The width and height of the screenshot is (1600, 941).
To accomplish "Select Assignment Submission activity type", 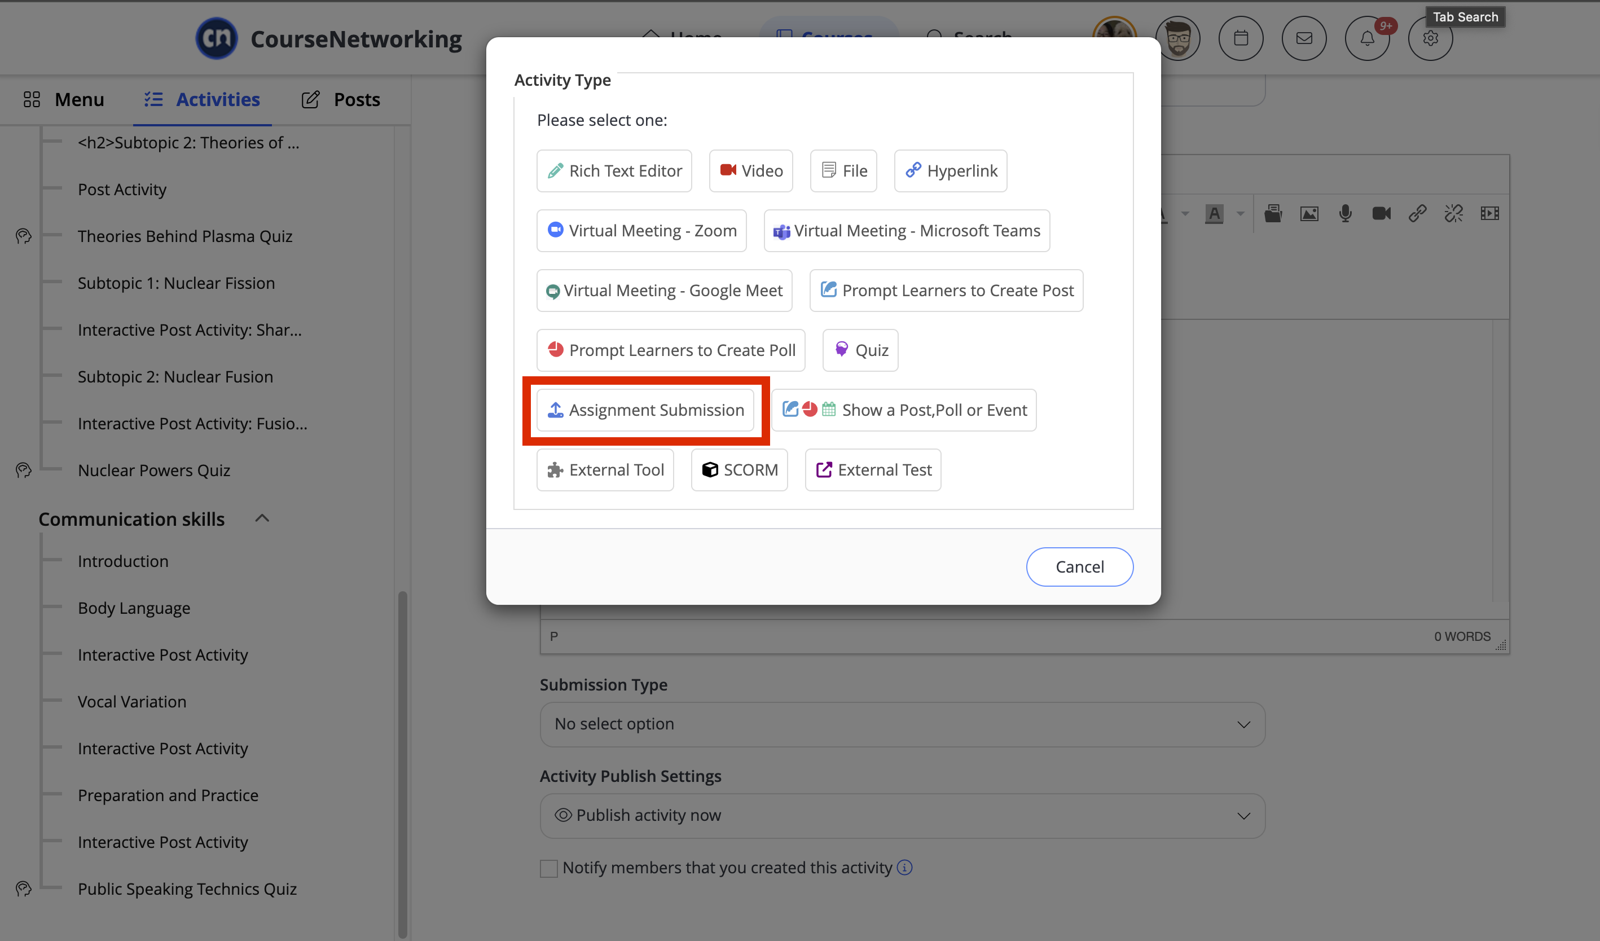I will (x=645, y=410).
